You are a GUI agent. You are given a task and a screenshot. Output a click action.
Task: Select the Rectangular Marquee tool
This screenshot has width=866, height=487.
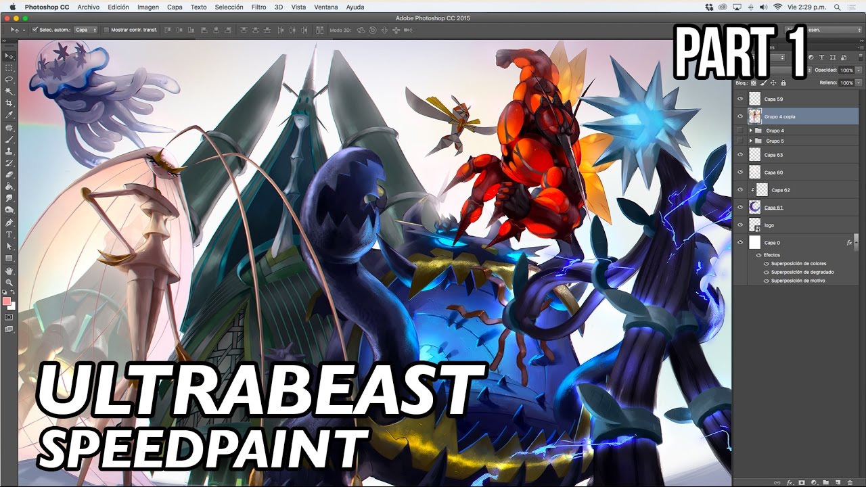point(9,68)
